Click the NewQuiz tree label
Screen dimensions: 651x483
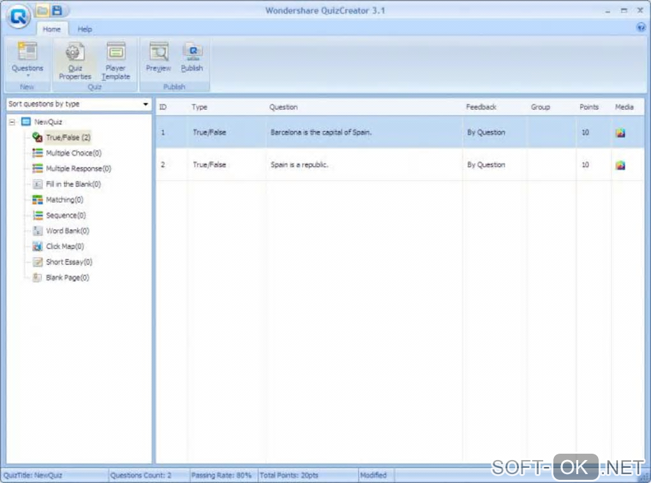48,122
